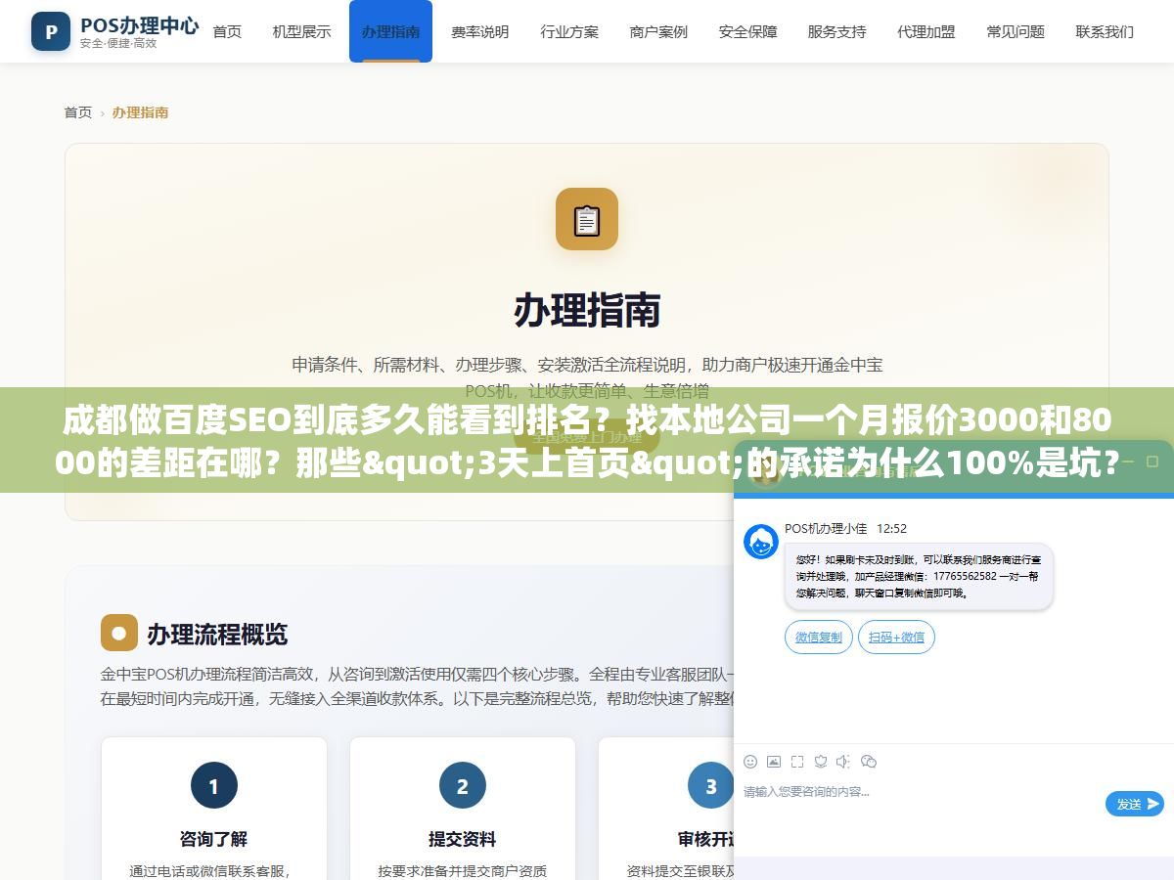This screenshot has height=880, width=1174.
Task: Open the 商户案例 navigation item
Action: pyautogui.click(x=658, y=31)
